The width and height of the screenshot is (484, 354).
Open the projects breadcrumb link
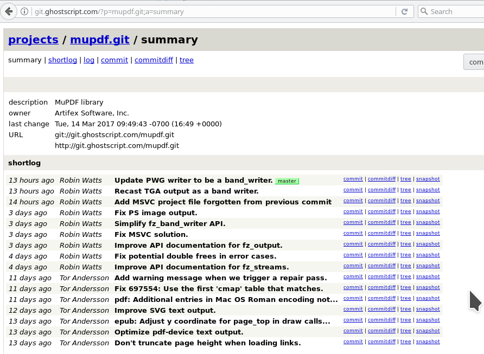pos(33,40)
